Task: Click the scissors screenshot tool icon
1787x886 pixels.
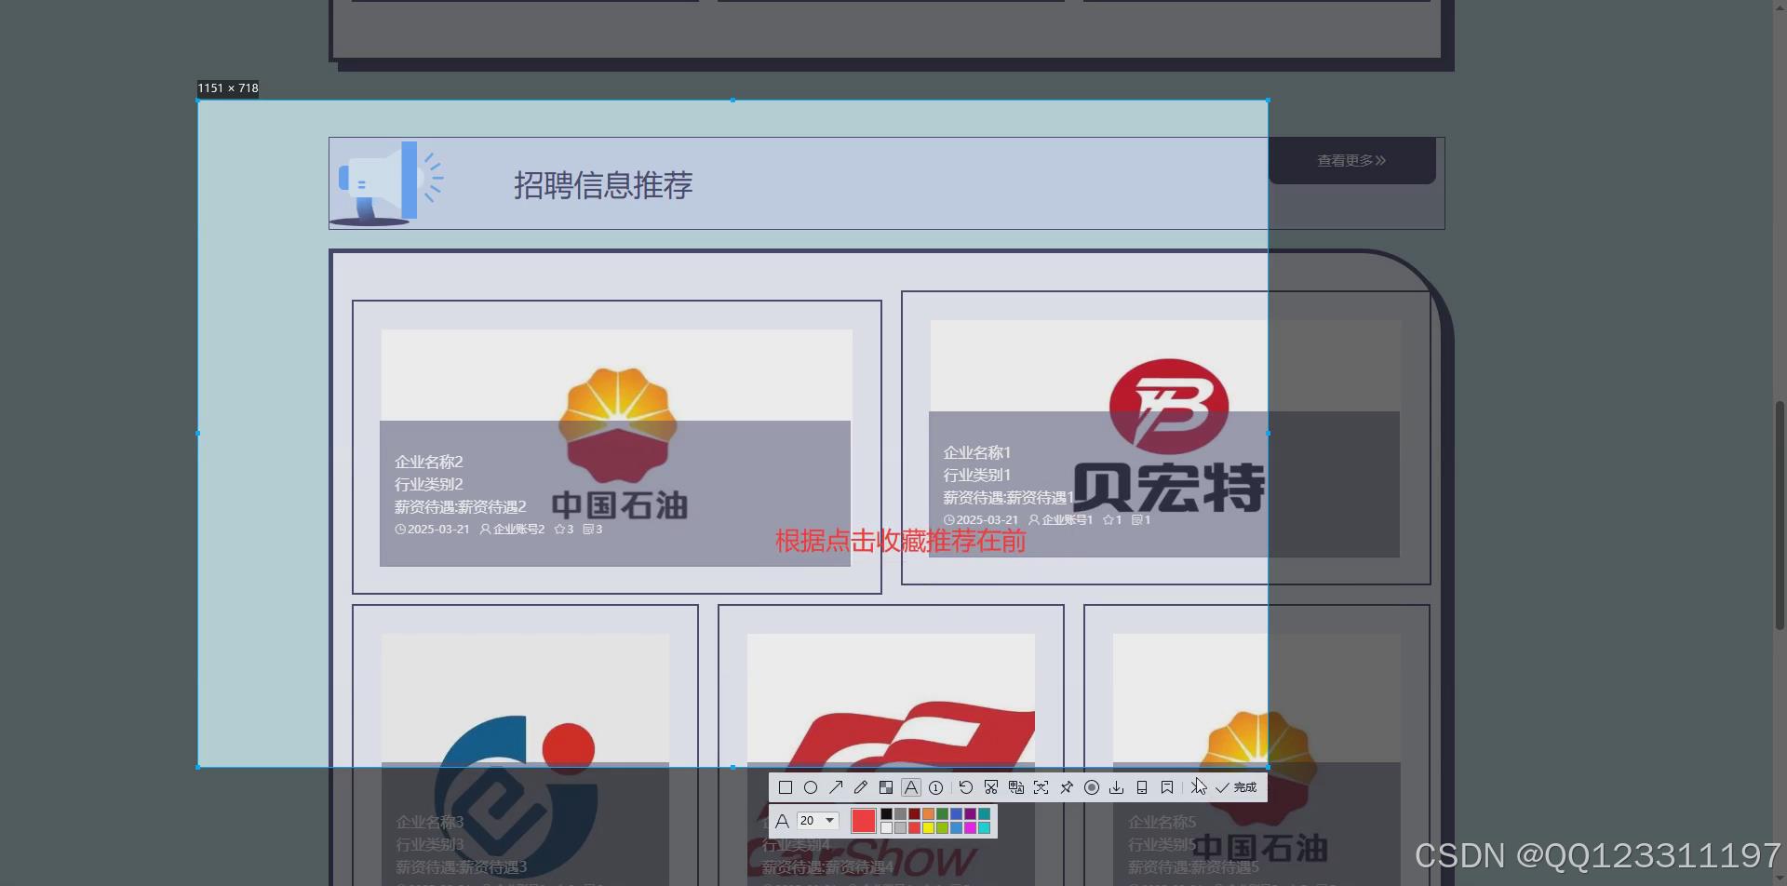Action: coord(991,787)
